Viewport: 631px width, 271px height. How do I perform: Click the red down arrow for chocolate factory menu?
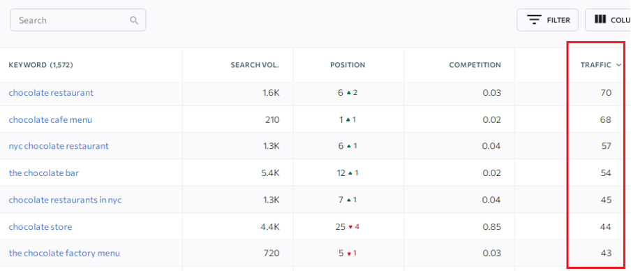coord(349,254)
